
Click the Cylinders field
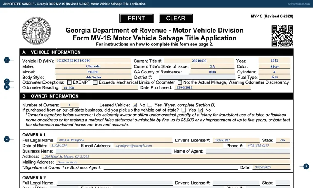click(274, 72)
